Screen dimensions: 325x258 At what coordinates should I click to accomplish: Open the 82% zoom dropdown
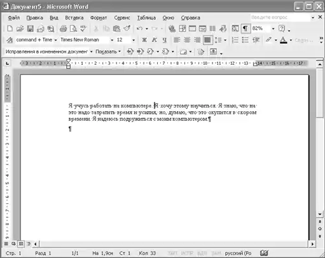[x=273, y=29]
